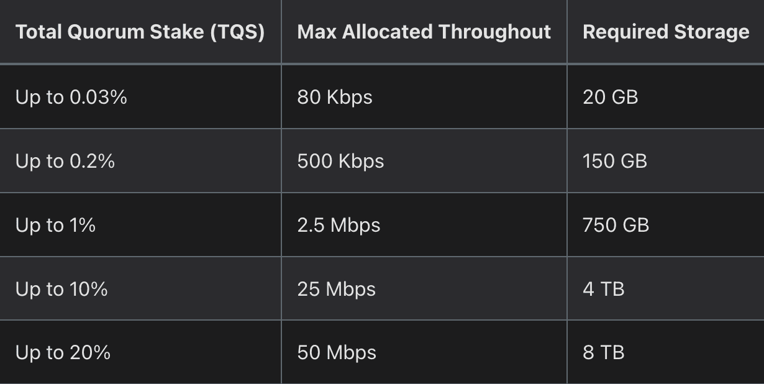Screen dimensions: 764x384
Task: Click the 50 Mbps throughput cell
Action: click(x=337, y=353)
